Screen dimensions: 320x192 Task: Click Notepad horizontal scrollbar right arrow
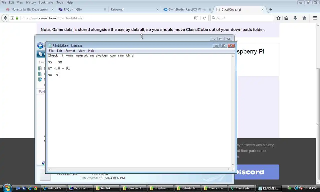coord(228,169)
